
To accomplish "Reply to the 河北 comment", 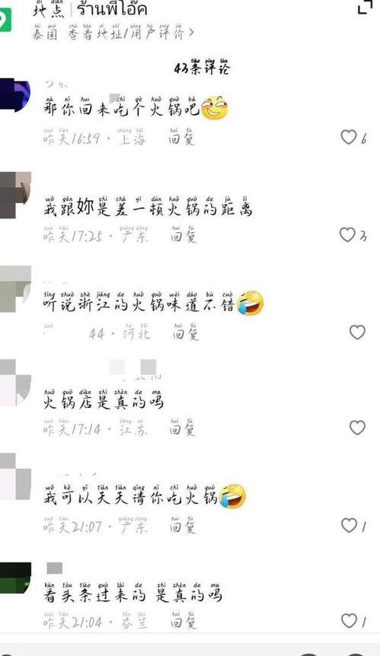I will tap(186, 332).
